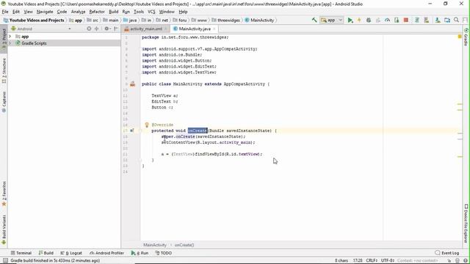Open the Event Log

447,253
